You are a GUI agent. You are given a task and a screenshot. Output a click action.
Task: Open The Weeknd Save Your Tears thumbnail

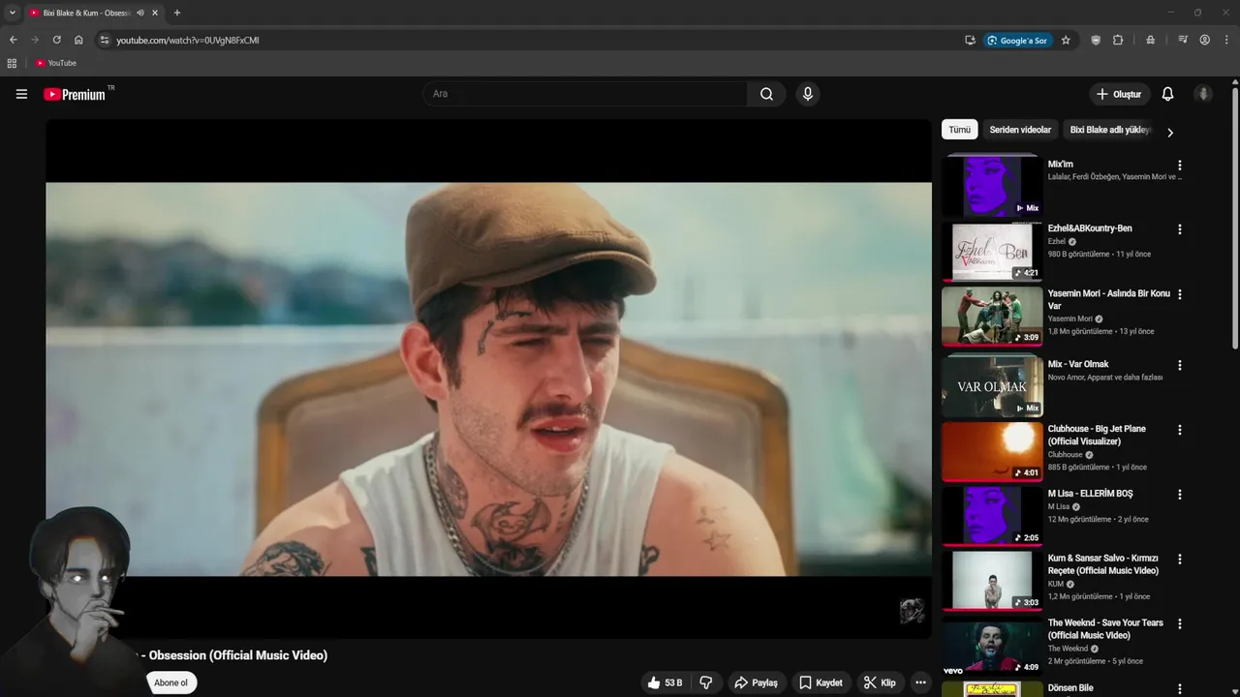992,646
